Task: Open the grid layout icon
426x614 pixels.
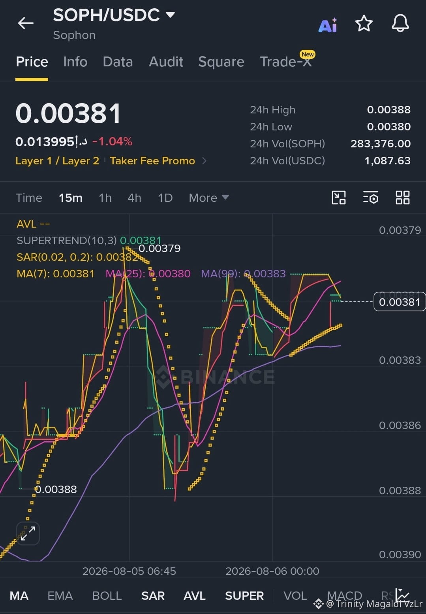Action: [x=402, y=198]
